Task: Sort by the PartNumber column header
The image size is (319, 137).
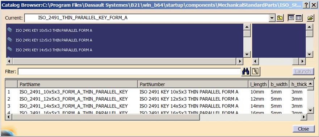Action: pos(193,84)
